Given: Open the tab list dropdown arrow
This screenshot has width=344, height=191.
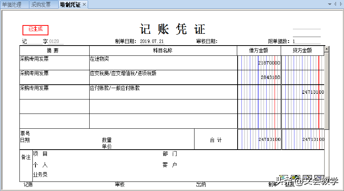Looking at the screenshot, I should pos(330,4).
